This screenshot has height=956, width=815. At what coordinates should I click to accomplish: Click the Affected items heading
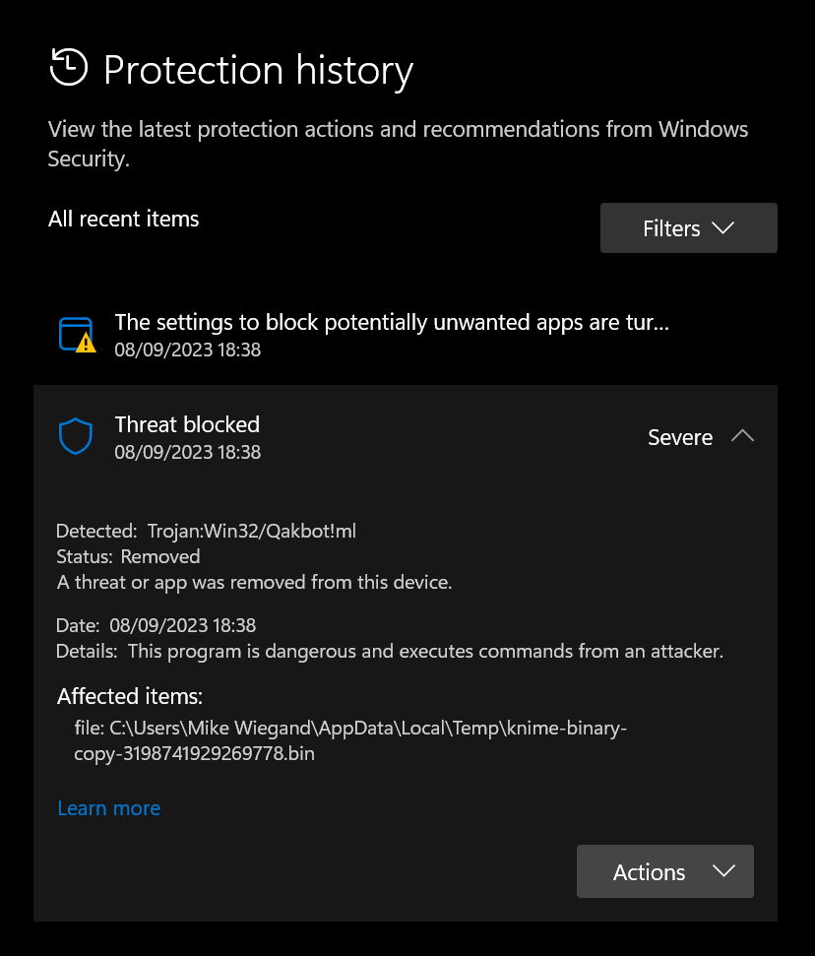pos(130,696)
